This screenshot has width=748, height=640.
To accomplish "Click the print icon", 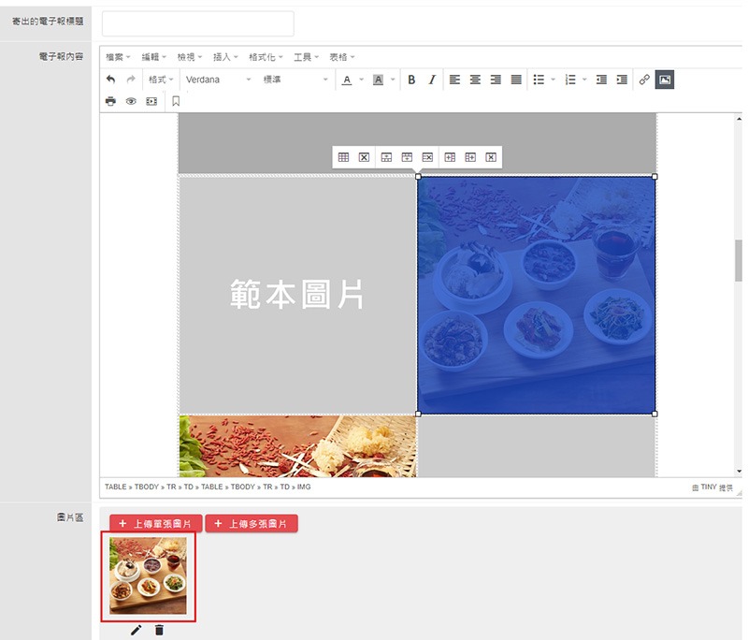I will click(111, 101).
